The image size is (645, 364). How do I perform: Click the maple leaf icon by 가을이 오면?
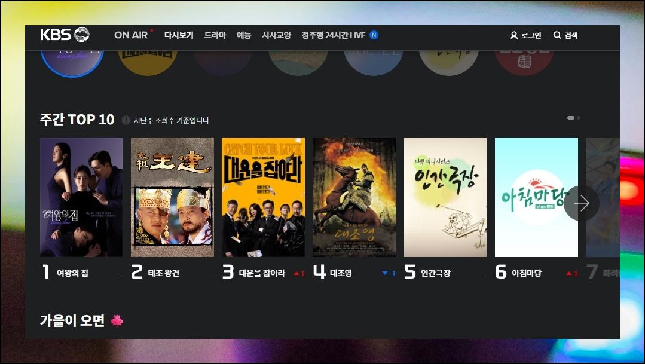117,321
